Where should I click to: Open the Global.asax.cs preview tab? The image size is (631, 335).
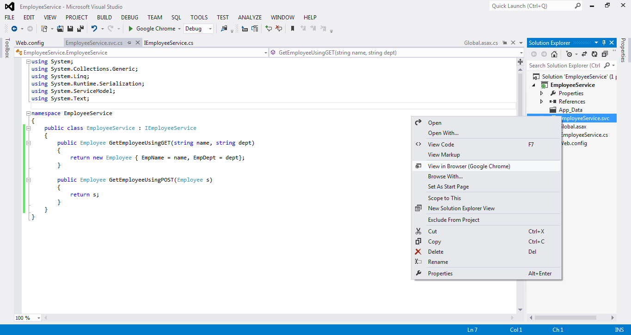481,43
